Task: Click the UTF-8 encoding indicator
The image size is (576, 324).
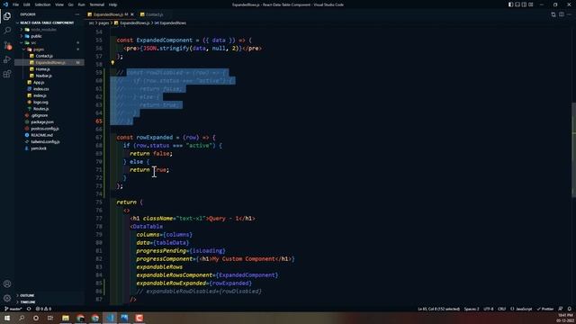Action: (x=488, y=309)
